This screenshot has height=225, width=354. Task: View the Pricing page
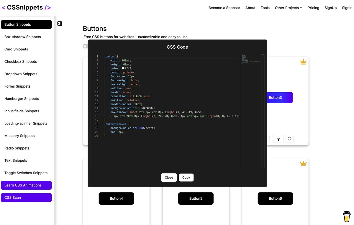313,8
